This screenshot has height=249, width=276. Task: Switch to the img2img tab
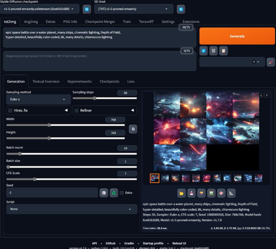31,22
